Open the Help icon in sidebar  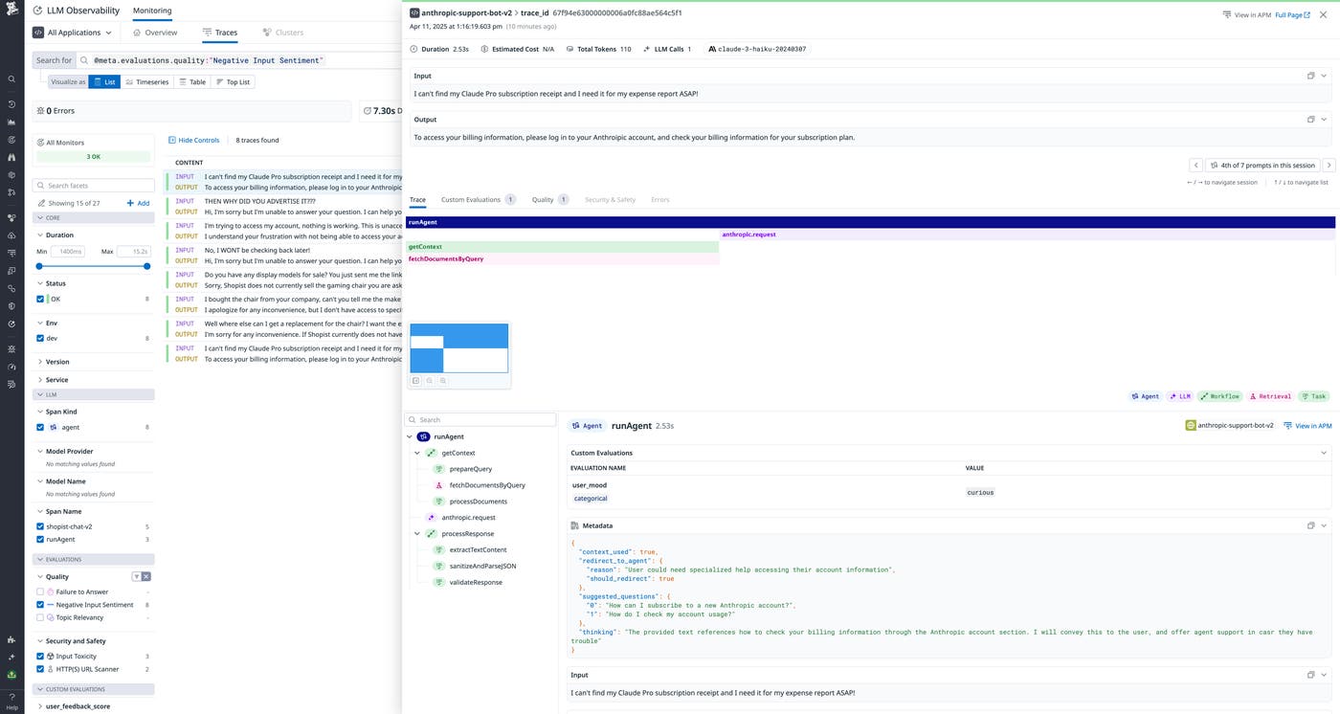[x=11, y=701]
